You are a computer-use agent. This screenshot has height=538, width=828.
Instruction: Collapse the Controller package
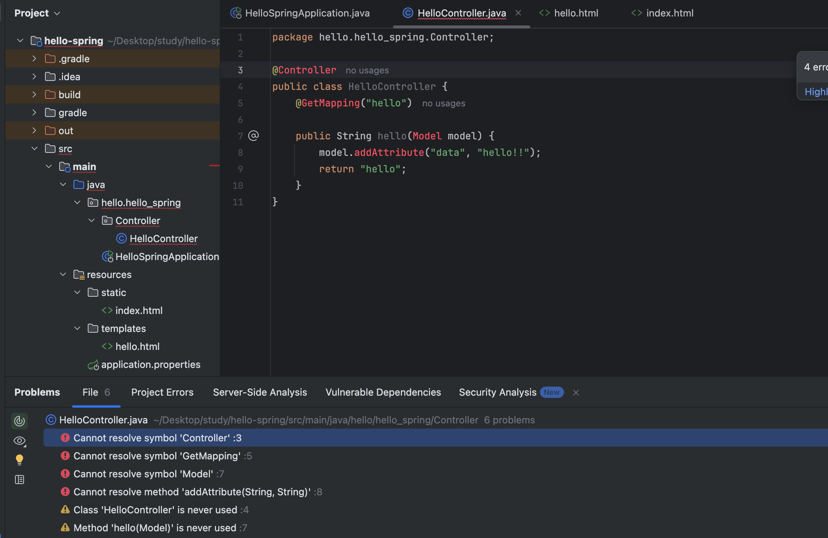[91, 220]
